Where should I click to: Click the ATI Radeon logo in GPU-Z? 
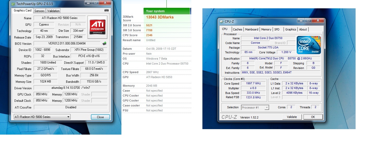pos(98,27)
